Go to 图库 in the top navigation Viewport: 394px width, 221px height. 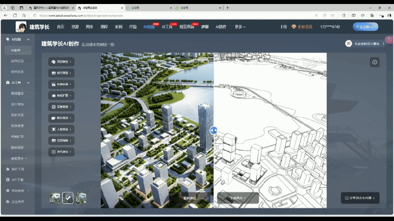(x=89, y=27)
